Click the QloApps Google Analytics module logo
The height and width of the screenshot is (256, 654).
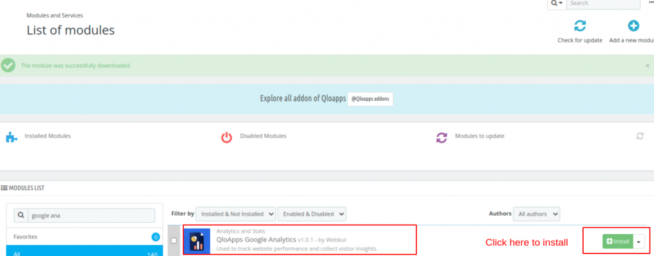coord(197,239)
